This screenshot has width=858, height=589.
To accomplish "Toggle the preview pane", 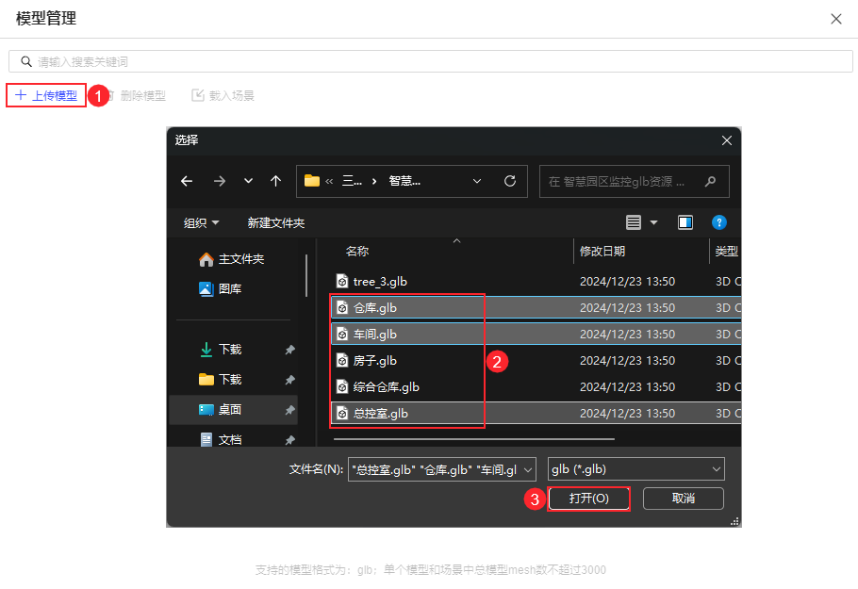I will click(685, 222).
